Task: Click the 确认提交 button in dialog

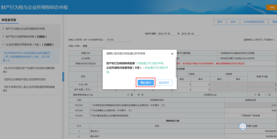Action: 146,83
